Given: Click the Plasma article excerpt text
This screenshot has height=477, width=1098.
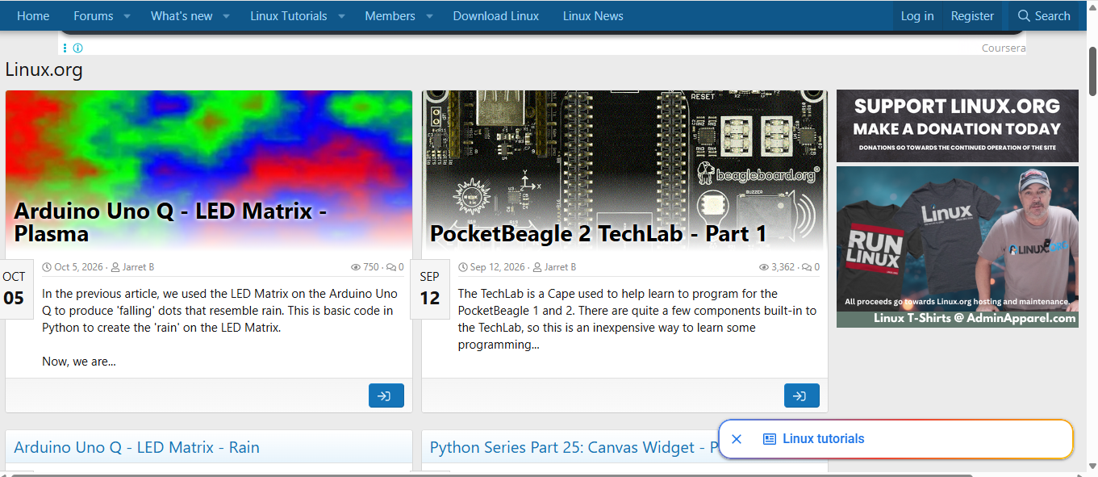Looking at the screenshot, I should (x=222, y=328).
